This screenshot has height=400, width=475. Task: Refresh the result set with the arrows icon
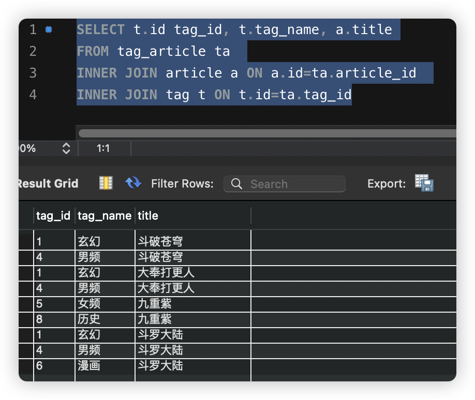133,183
